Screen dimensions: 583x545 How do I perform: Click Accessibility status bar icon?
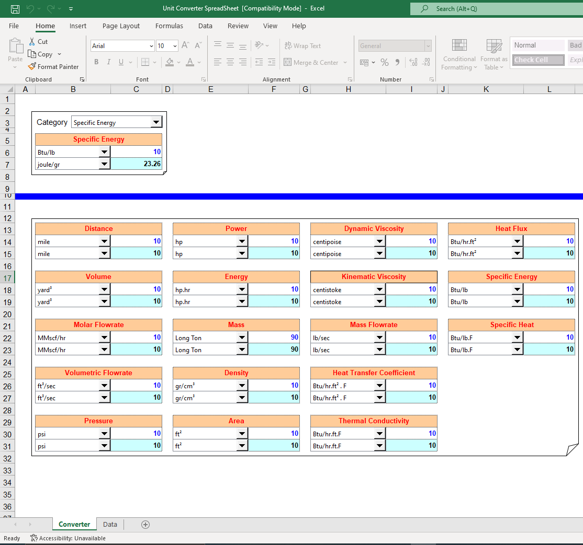coord(34,538)
